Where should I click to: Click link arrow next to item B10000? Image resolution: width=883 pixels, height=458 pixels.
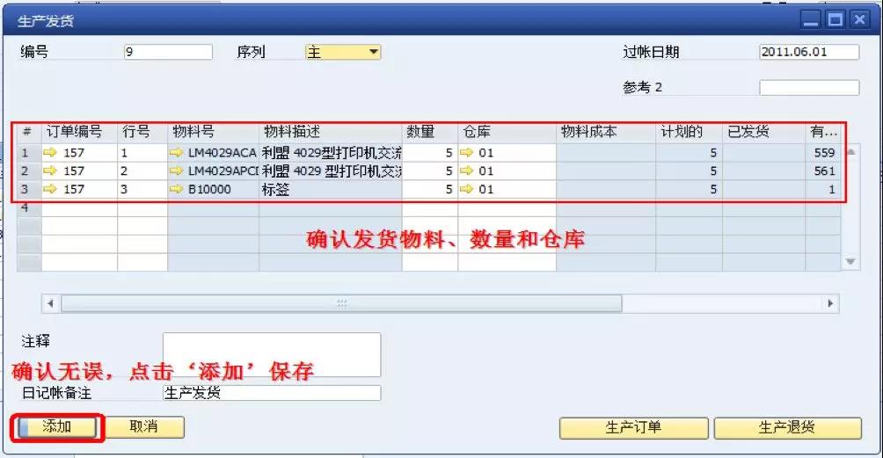pos(177,189)
